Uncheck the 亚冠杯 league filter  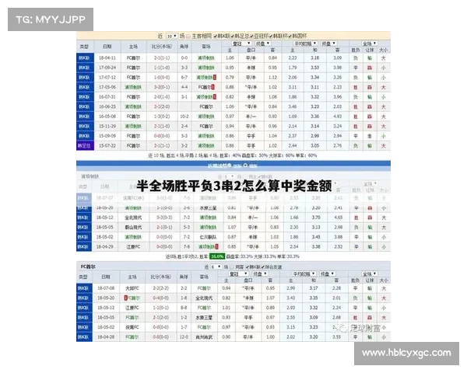pos(251,36)
